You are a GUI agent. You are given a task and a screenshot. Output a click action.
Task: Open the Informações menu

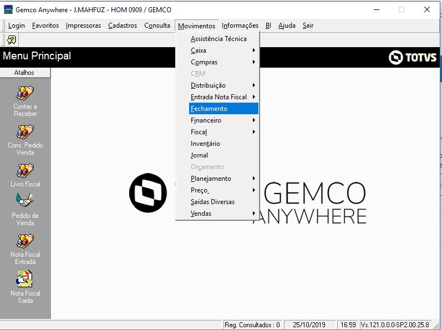[240, 26]
